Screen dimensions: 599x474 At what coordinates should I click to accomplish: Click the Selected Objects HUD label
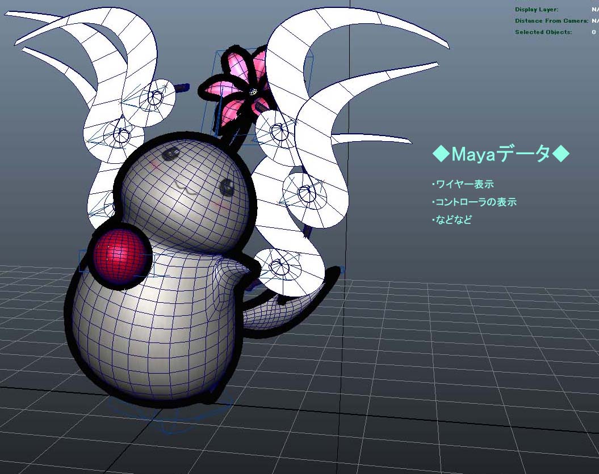(543, 32)
